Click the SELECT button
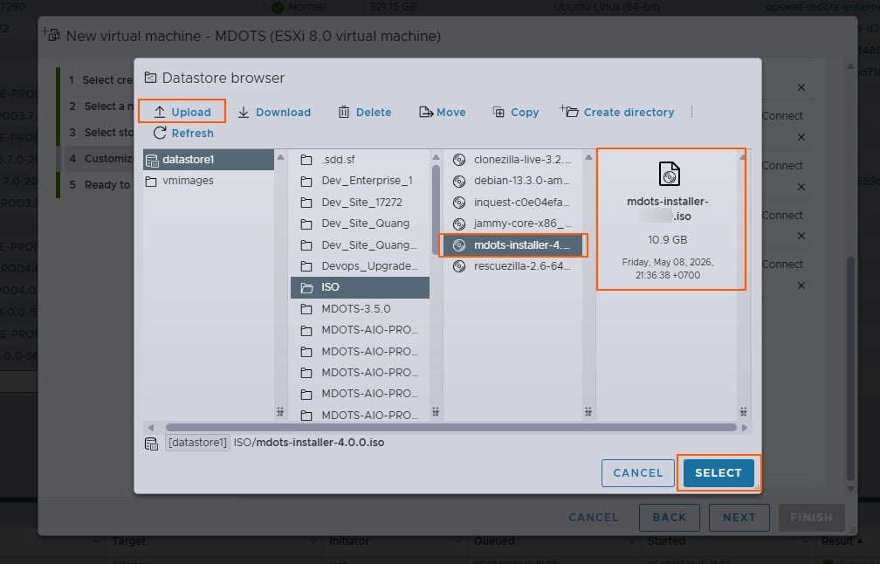The height and width of the screenshot is (564, 880). coord(718,472)
